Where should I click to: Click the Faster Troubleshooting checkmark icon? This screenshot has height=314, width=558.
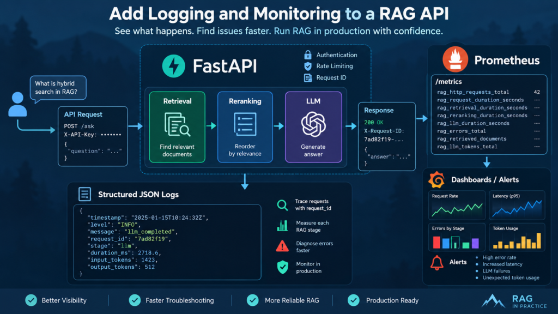coord(135,300)
